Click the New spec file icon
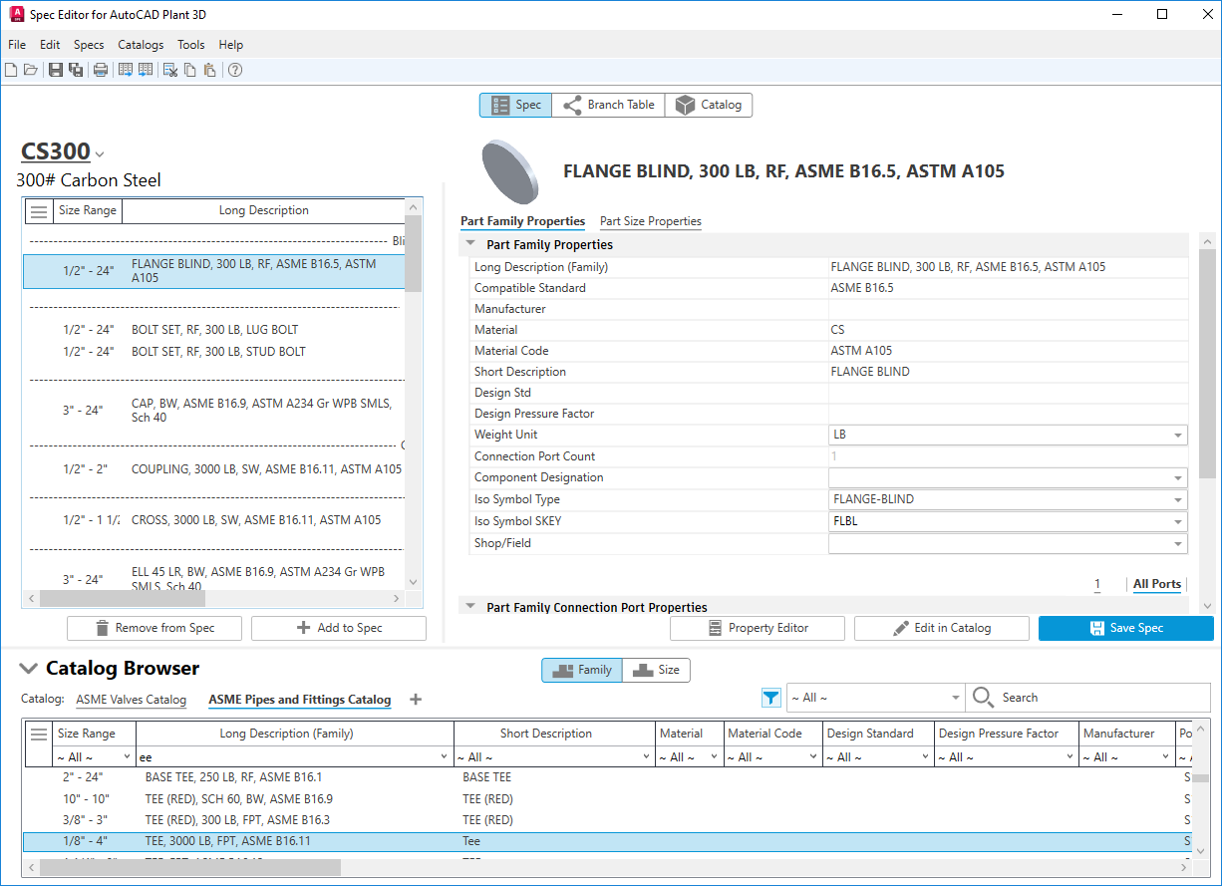 pos(11,70)
